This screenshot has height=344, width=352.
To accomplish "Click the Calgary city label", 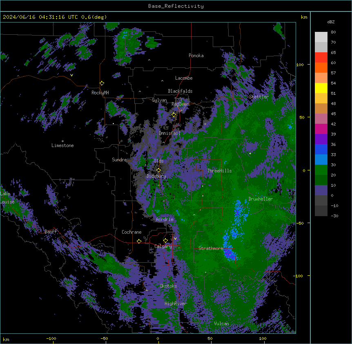I will [163, 246].
